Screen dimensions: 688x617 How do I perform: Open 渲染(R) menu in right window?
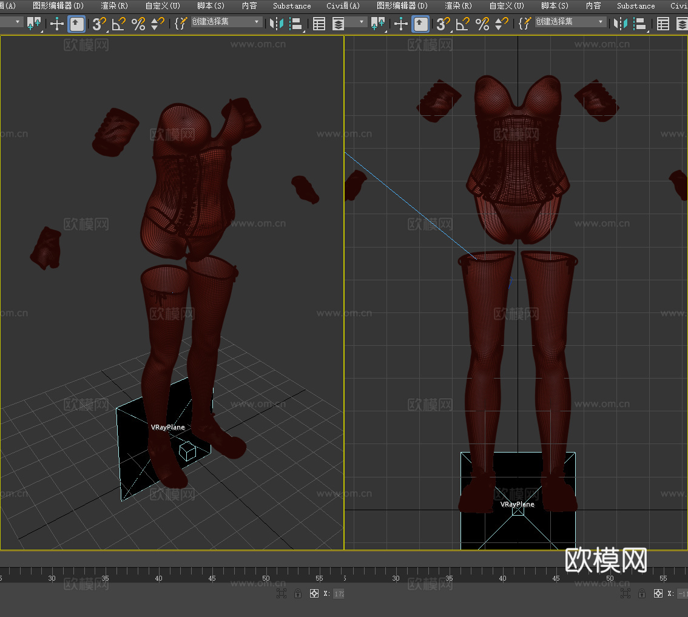coord(459,5)
